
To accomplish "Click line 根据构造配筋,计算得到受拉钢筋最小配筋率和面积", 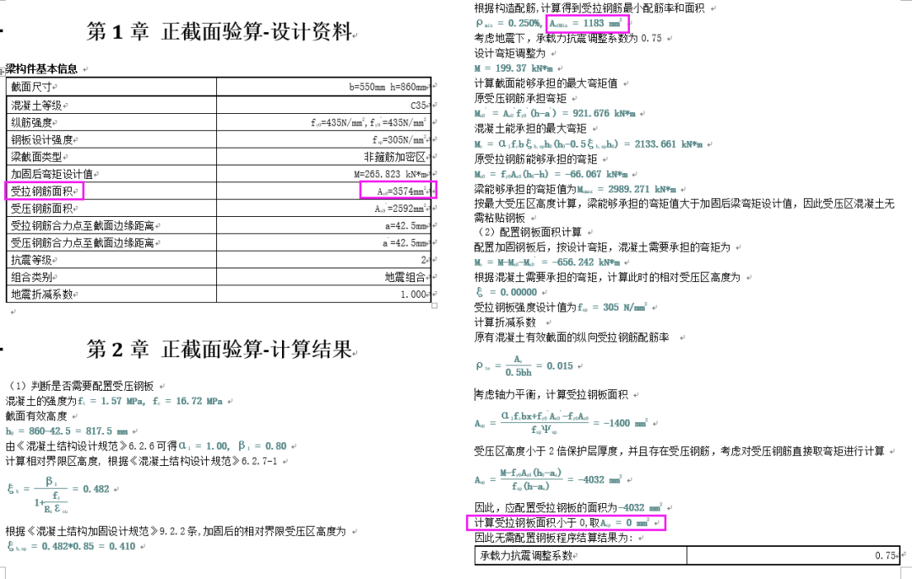I will point(589,8).
